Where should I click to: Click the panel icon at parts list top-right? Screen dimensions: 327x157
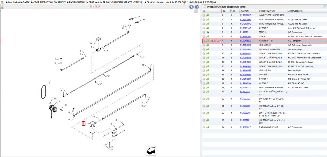pos(324,7)
